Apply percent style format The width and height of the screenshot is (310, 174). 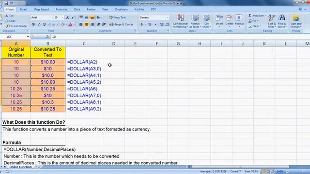tap(150, 25)
